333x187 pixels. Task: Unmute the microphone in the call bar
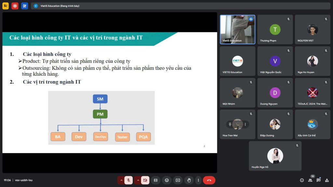pyautogui.click(x=128, y=180)
